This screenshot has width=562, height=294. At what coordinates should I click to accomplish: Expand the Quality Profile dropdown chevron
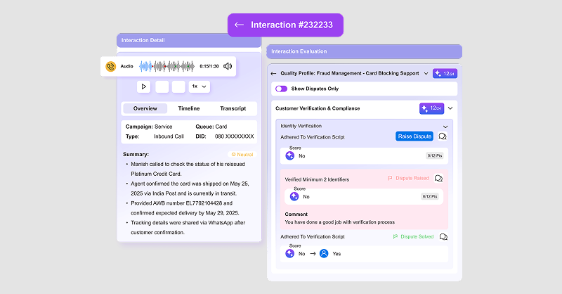(x=426, y=73)
